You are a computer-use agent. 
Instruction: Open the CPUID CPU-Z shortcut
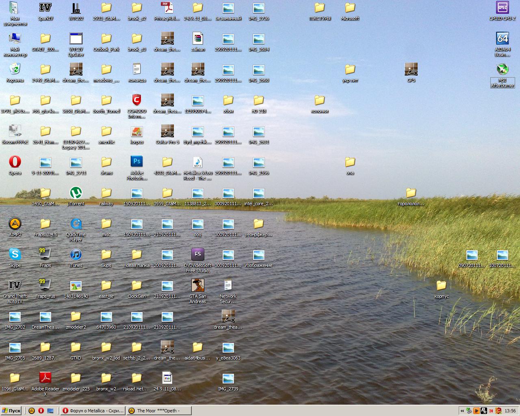[503, 8]
